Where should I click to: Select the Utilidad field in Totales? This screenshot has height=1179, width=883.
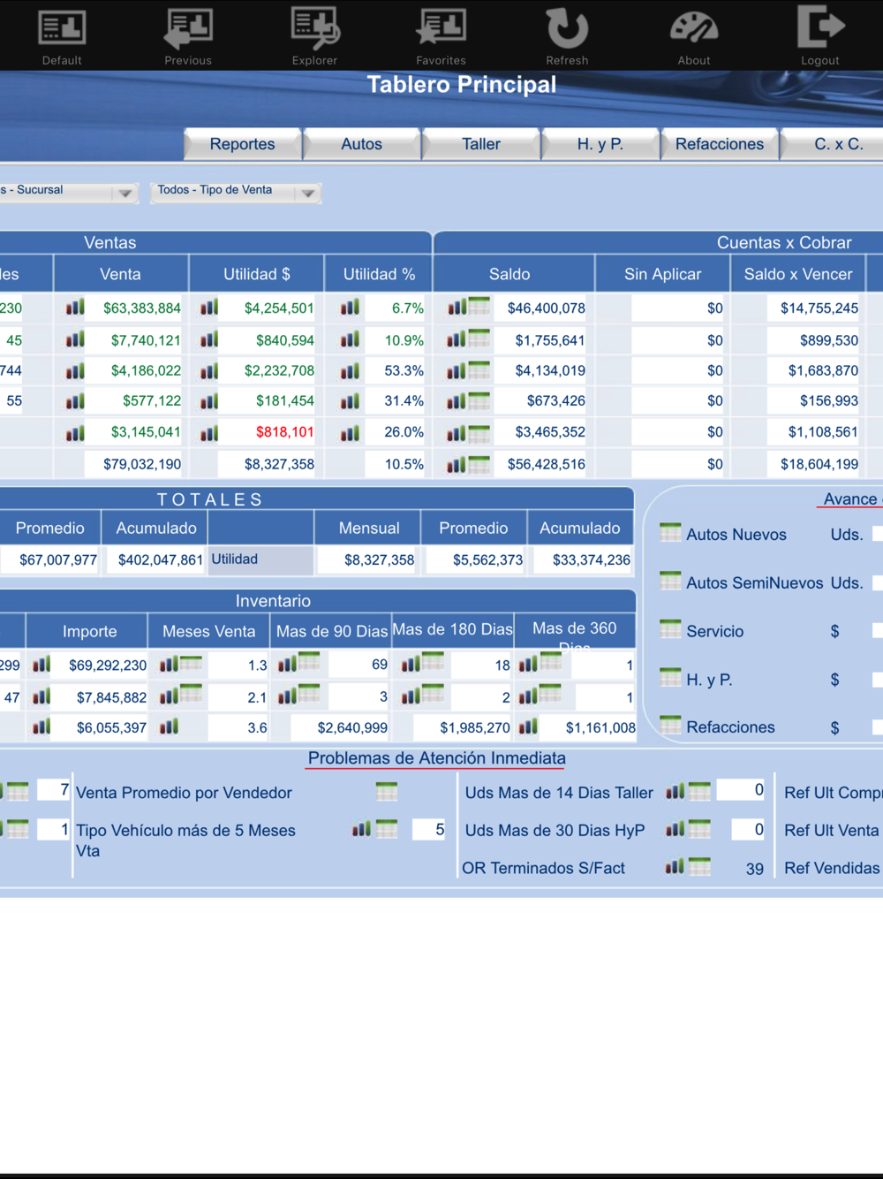[x=260, y=559]
